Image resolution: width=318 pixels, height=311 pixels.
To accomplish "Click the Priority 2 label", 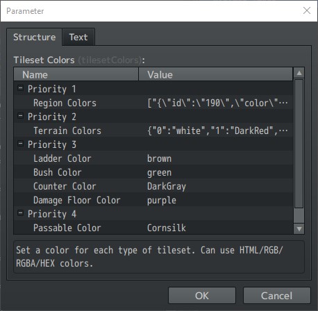I will click(52, 117).
